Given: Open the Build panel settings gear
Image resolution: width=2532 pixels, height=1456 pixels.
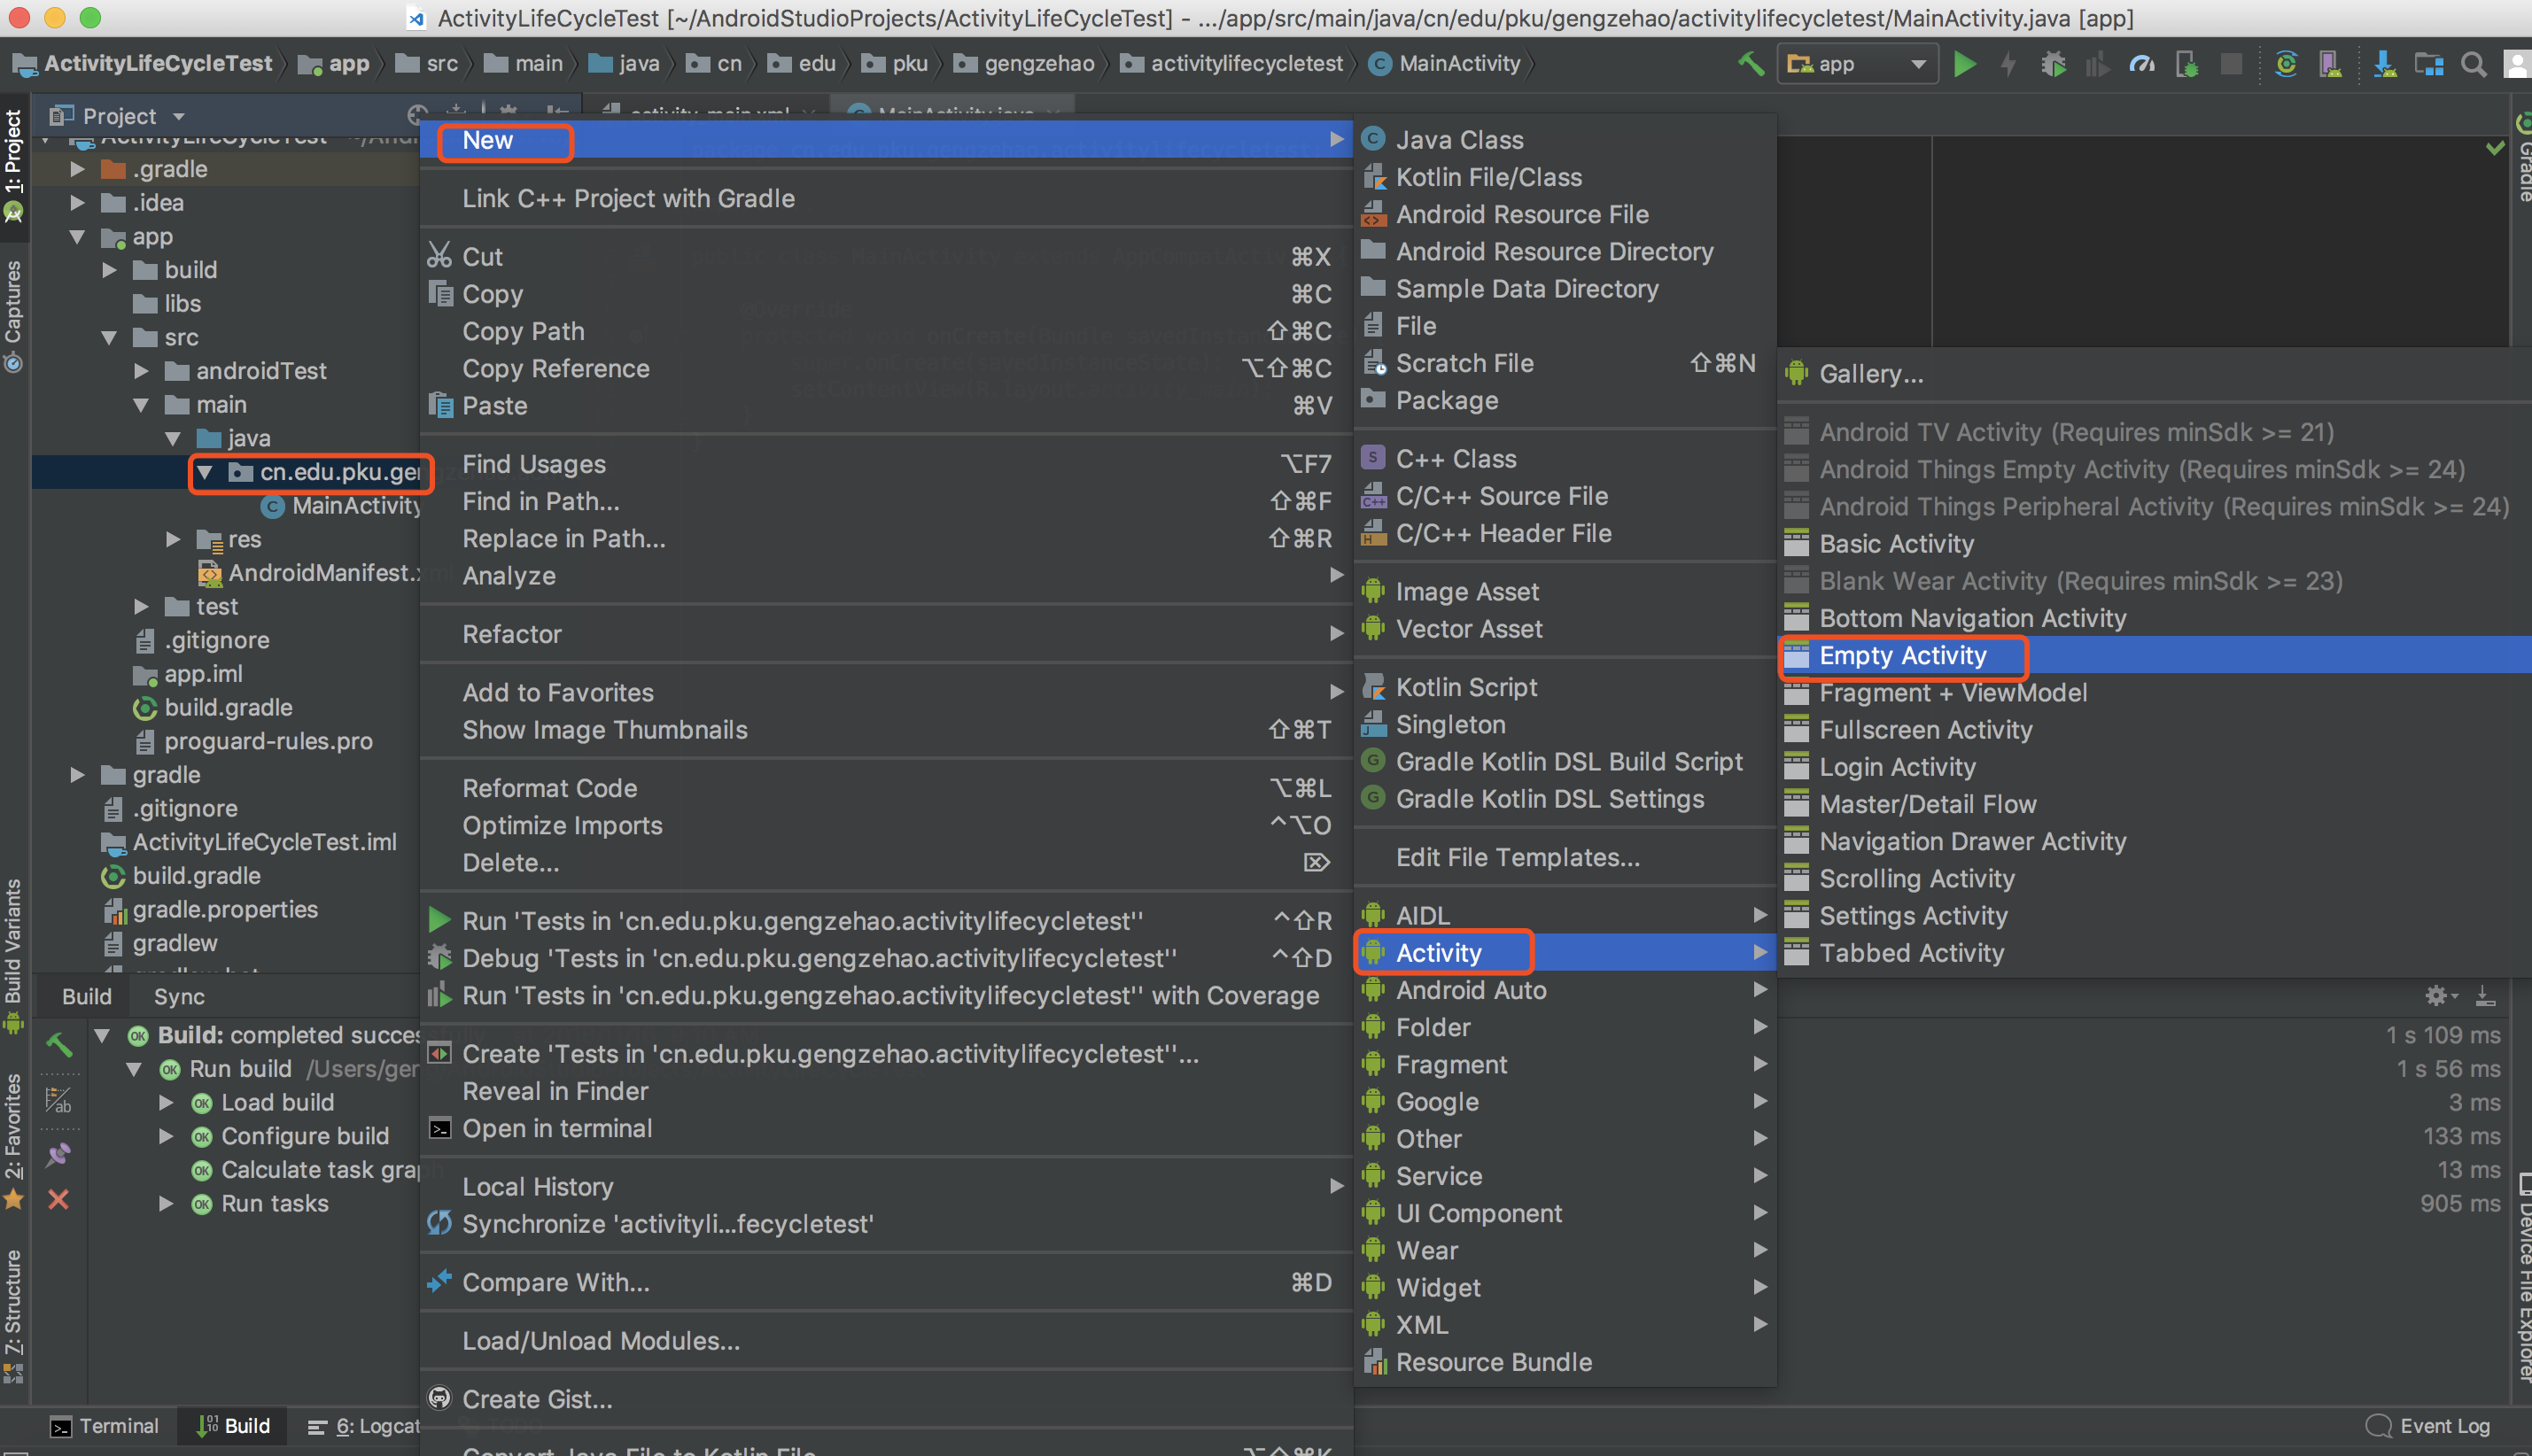Looking at the screenshot, I should (2438, 995).
